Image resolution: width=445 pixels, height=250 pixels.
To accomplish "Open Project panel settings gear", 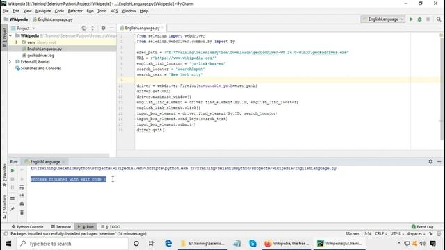I will pyautogui.click(x=103, y=28).
